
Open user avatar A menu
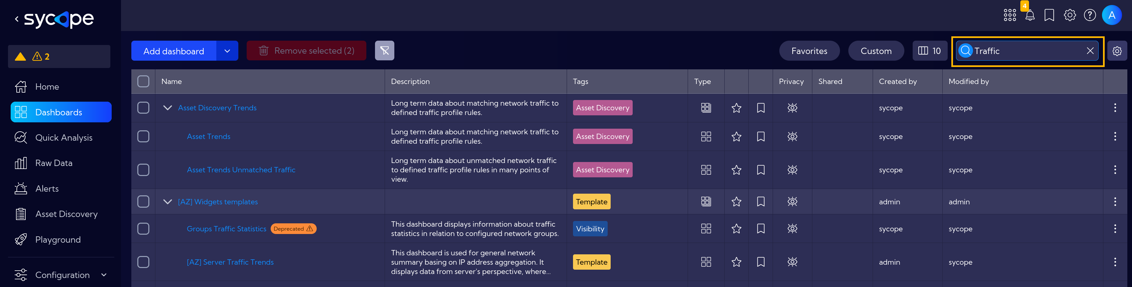coord(1112,15)
